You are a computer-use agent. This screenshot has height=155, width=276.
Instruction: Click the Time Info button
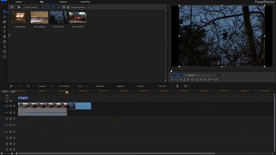pyautogui.click(x=162, y=86)
